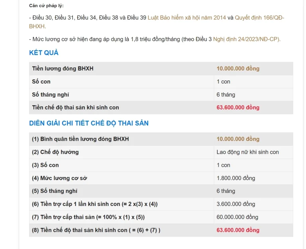Click the 1.800.000 đồng value

tap(236, 178)
